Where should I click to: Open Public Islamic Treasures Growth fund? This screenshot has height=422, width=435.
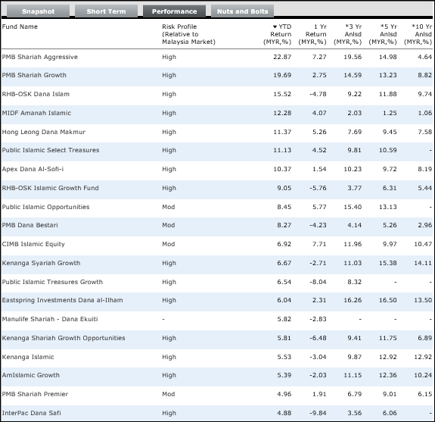click(x=52, y=282)
